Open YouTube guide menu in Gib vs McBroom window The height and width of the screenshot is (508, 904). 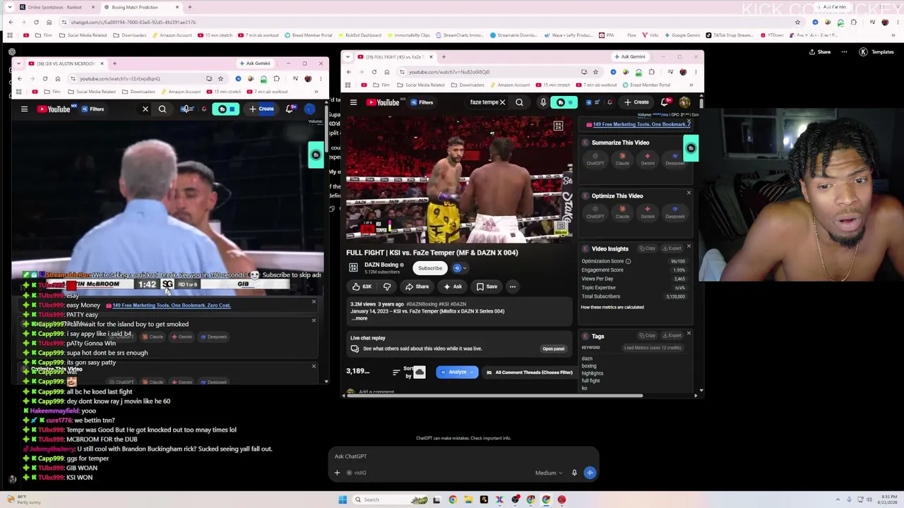pos(24,109)
